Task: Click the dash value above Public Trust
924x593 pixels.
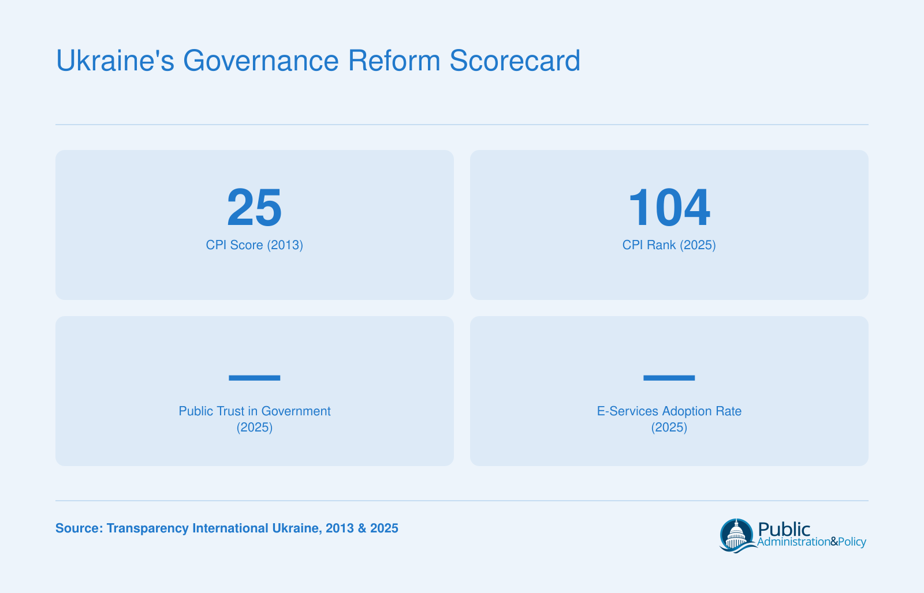Action: pyautogui.click(x=255, y=378)
